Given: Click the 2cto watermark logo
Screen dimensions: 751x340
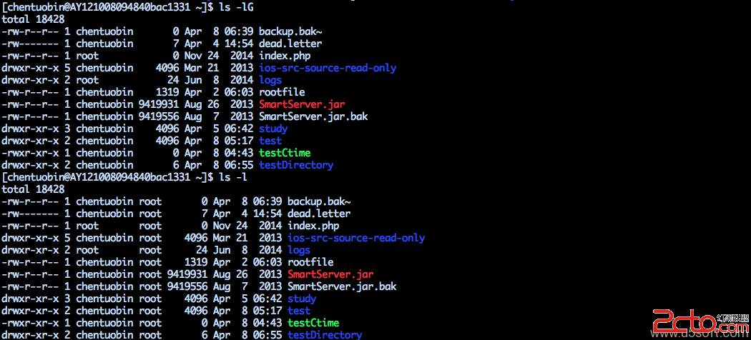Looking at the screenshot, I should 701,322.
